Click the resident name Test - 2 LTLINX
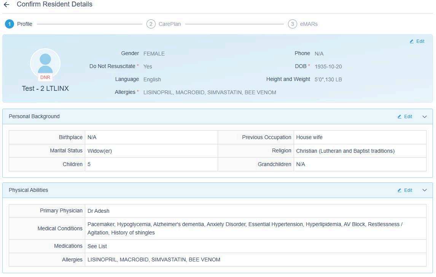The image size is (436, 277). [45, 89]
